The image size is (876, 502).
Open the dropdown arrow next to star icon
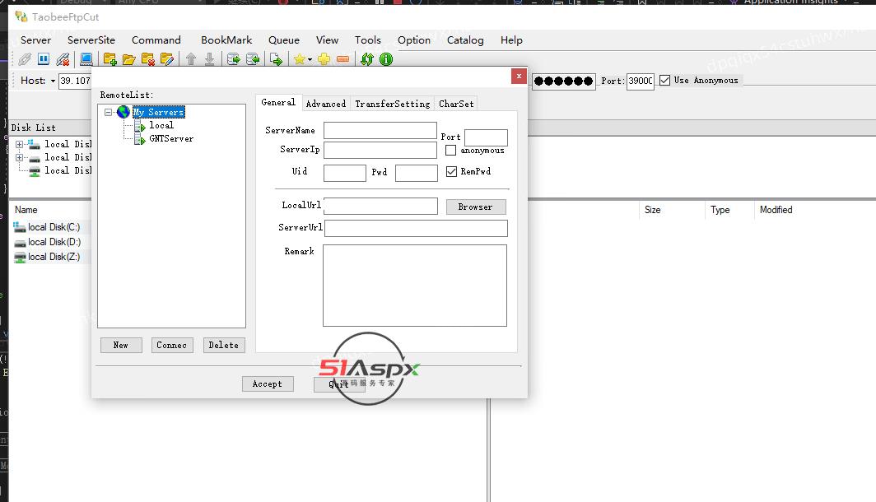pos(310,59)
